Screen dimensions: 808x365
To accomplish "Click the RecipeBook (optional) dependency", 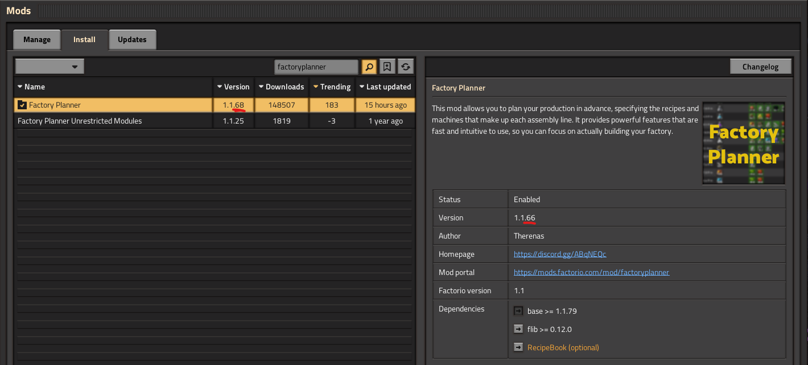I will [x=563, y=347].
